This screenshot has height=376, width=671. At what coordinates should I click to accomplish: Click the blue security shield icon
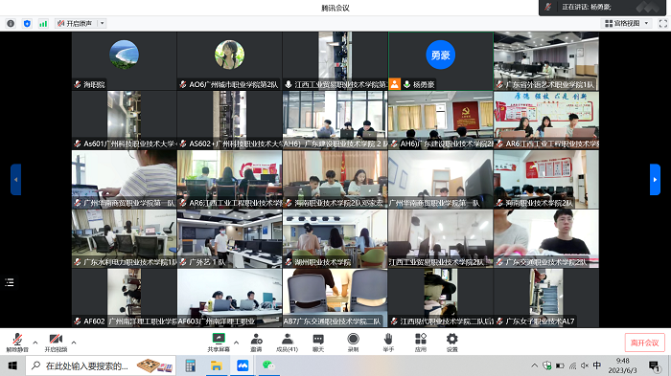pyautogui.click(x=27, y=24)
